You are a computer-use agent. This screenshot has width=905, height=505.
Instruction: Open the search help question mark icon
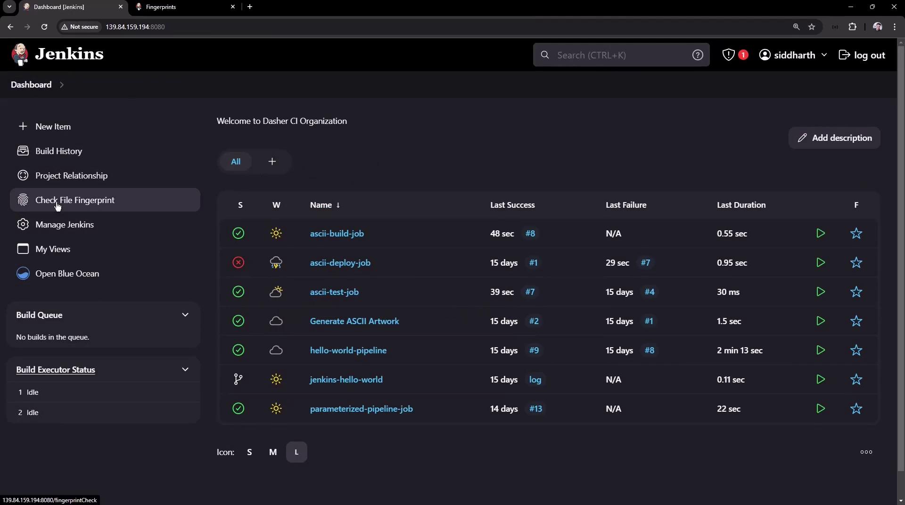click(x=698, y=55)
